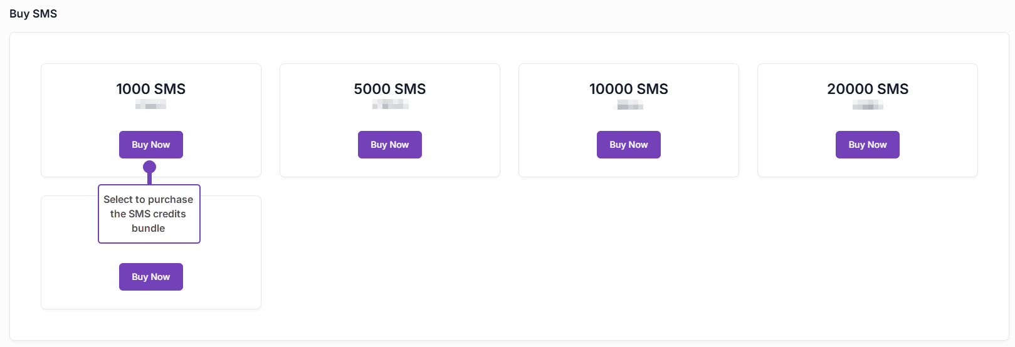Click the '10000 SMS' bundle title

point(628,89)
